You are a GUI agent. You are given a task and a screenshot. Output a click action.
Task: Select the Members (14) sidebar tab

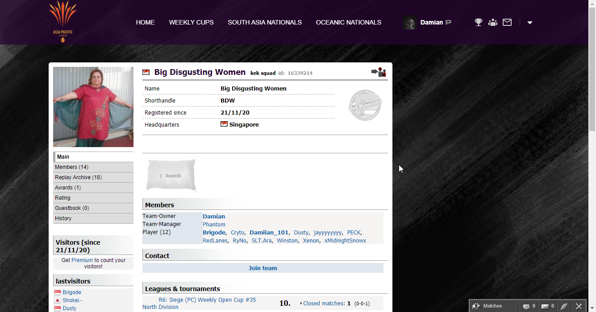pyautogui.click(x=71, y=167)
